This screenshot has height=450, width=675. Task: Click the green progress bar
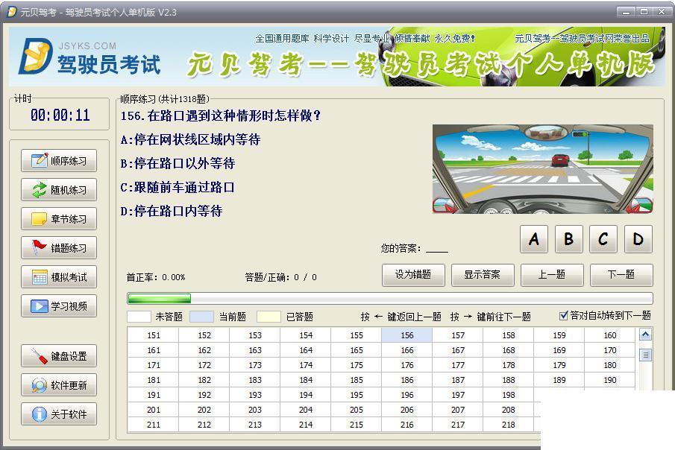[160, 299]
